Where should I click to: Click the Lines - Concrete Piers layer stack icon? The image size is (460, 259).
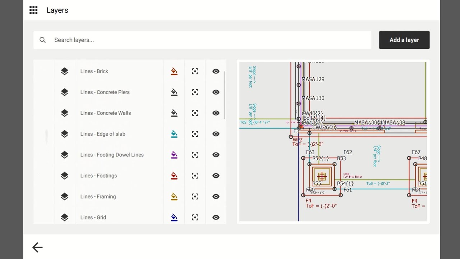(64, 92)
